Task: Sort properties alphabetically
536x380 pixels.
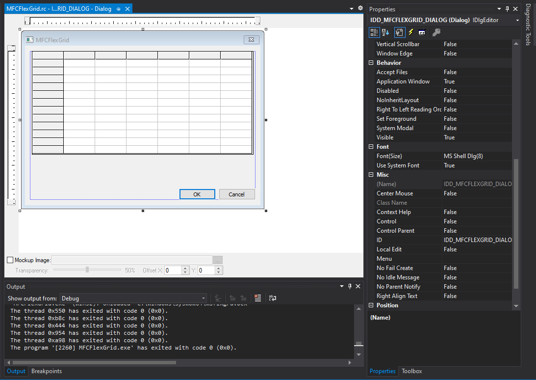Action: tap(385, 32)
